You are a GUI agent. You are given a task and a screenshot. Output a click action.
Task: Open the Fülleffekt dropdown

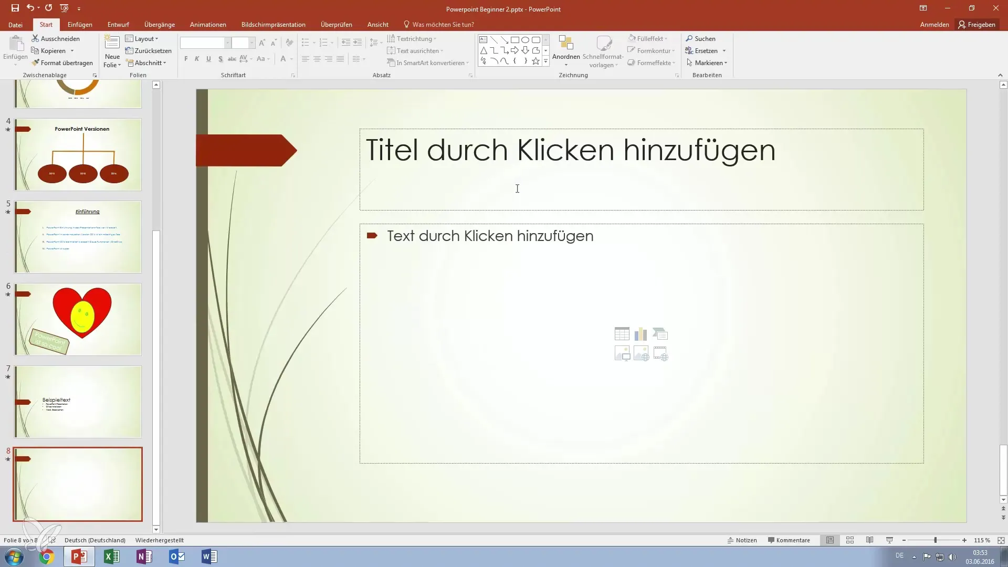648,39
